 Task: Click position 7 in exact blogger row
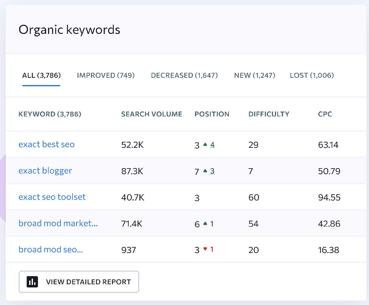197,172
